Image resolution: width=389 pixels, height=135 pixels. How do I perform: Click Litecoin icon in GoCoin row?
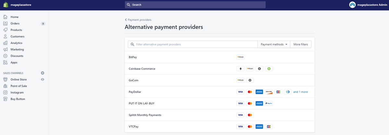click(x=250, y=80)
